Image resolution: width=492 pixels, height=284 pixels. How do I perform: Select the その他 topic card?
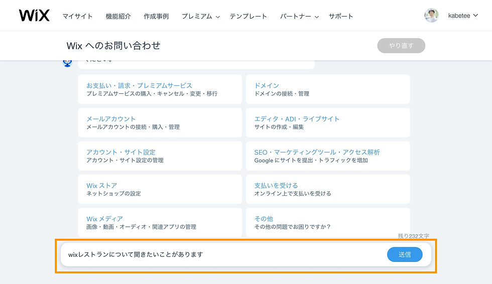(328, 222)
